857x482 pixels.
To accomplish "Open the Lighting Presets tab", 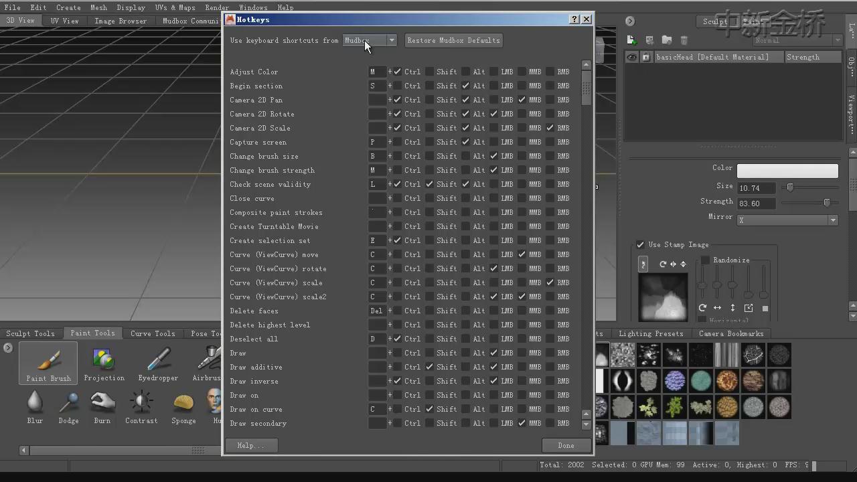I will pyautogui.click(x=651, y=333).
